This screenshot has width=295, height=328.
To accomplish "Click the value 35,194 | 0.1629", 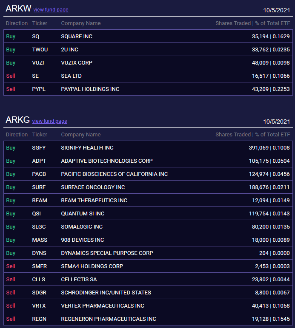I will click(x=271, y=37).
